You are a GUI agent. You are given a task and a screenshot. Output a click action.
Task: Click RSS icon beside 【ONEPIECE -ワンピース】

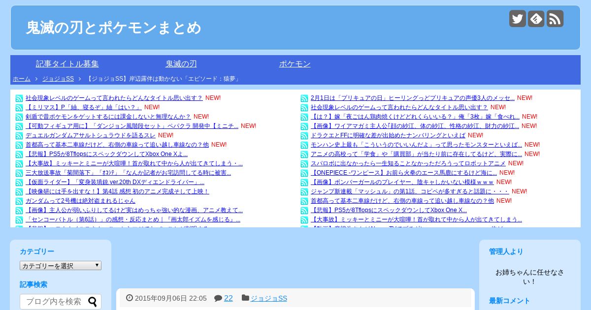304,173
